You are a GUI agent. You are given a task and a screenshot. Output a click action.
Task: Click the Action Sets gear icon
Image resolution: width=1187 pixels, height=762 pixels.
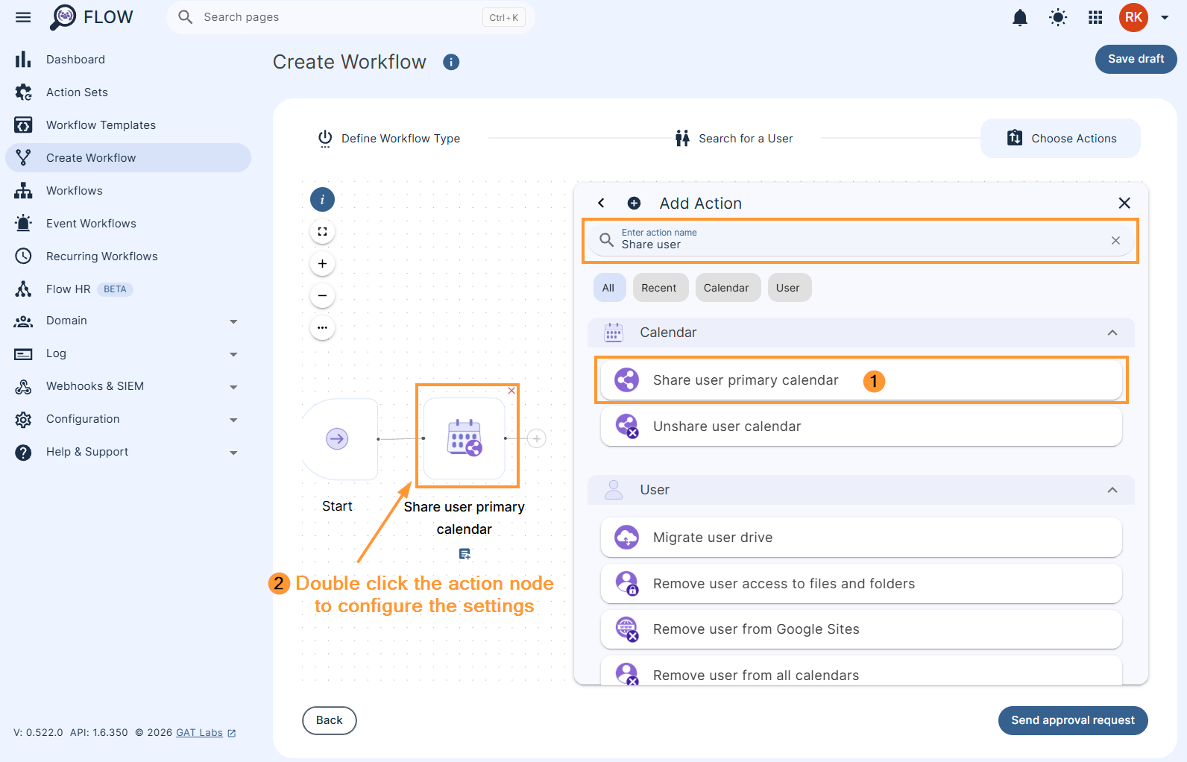click(x=23, y=92)
